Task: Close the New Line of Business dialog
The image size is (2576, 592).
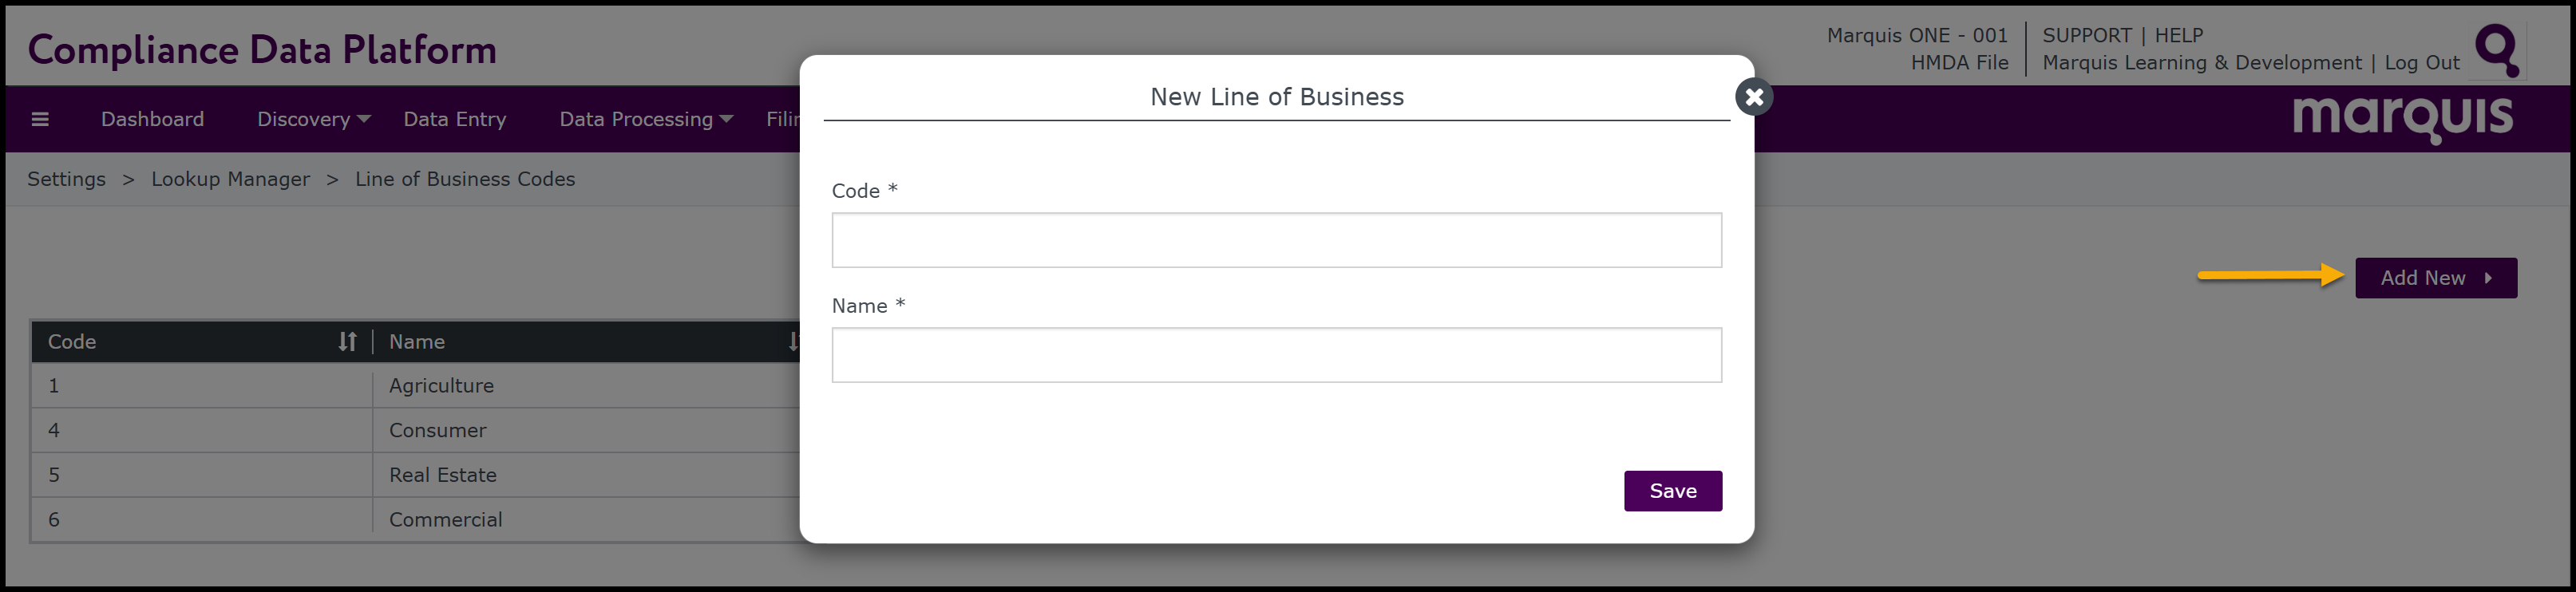Action: pyautogui.click(x=1753, y=97)
